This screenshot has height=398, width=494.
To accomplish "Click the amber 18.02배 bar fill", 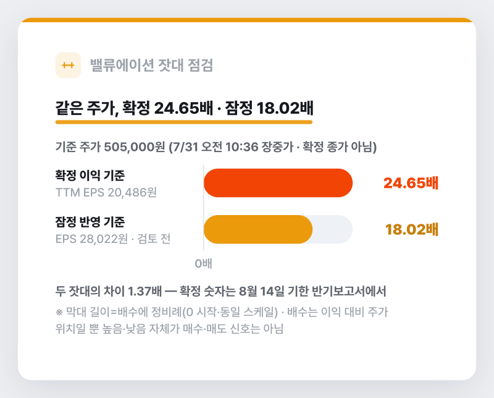I will (x=258, y=229).
